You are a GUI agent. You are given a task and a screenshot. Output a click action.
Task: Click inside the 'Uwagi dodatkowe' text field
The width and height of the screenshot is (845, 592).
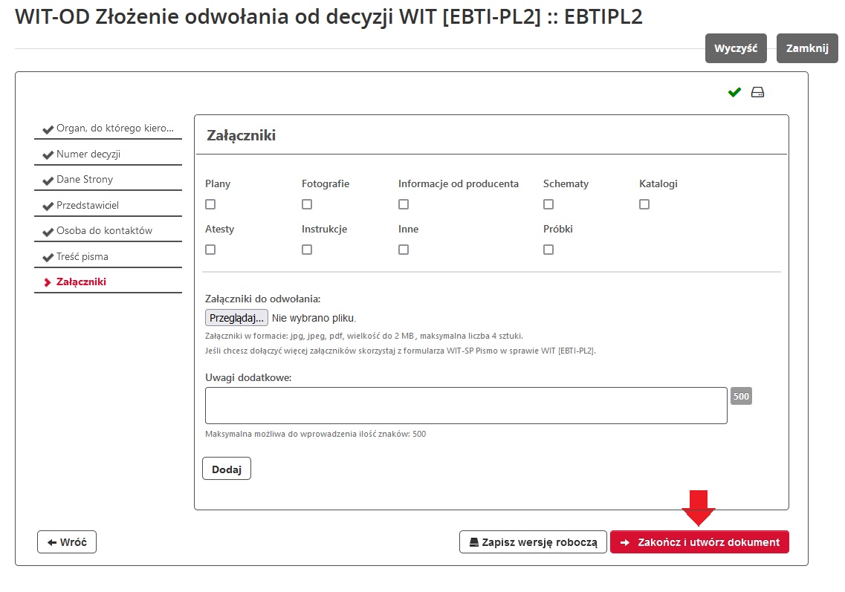(x=465, y=405)
